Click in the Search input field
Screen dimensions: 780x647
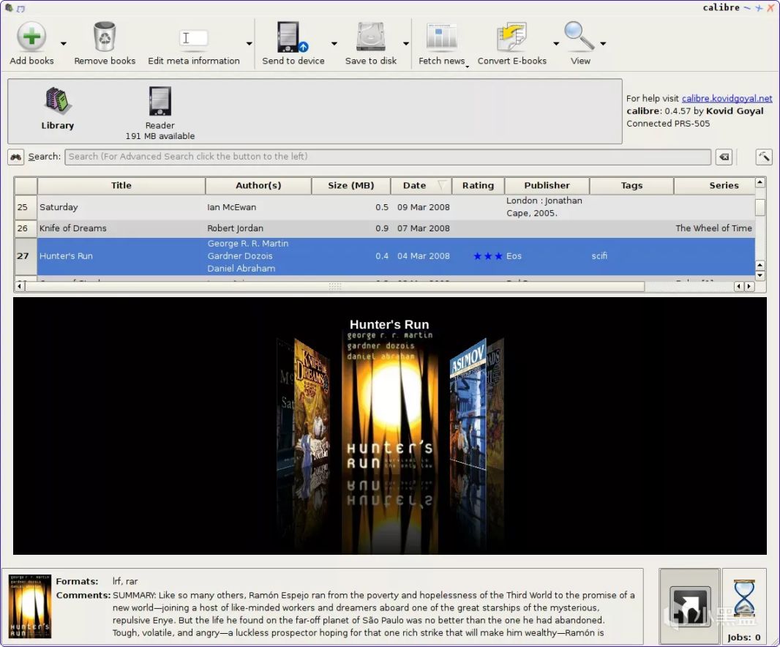[388, 157]
